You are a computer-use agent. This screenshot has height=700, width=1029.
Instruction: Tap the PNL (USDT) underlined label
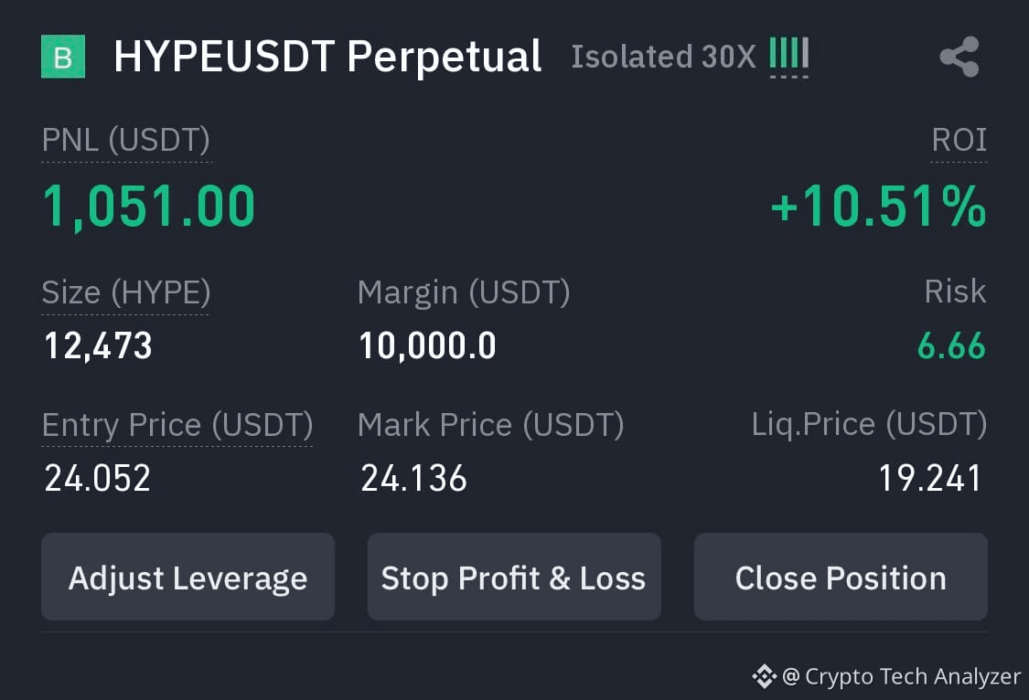coord(126,140)
